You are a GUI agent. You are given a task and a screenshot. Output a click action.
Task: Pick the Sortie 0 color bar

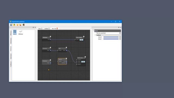click(111, 37)
